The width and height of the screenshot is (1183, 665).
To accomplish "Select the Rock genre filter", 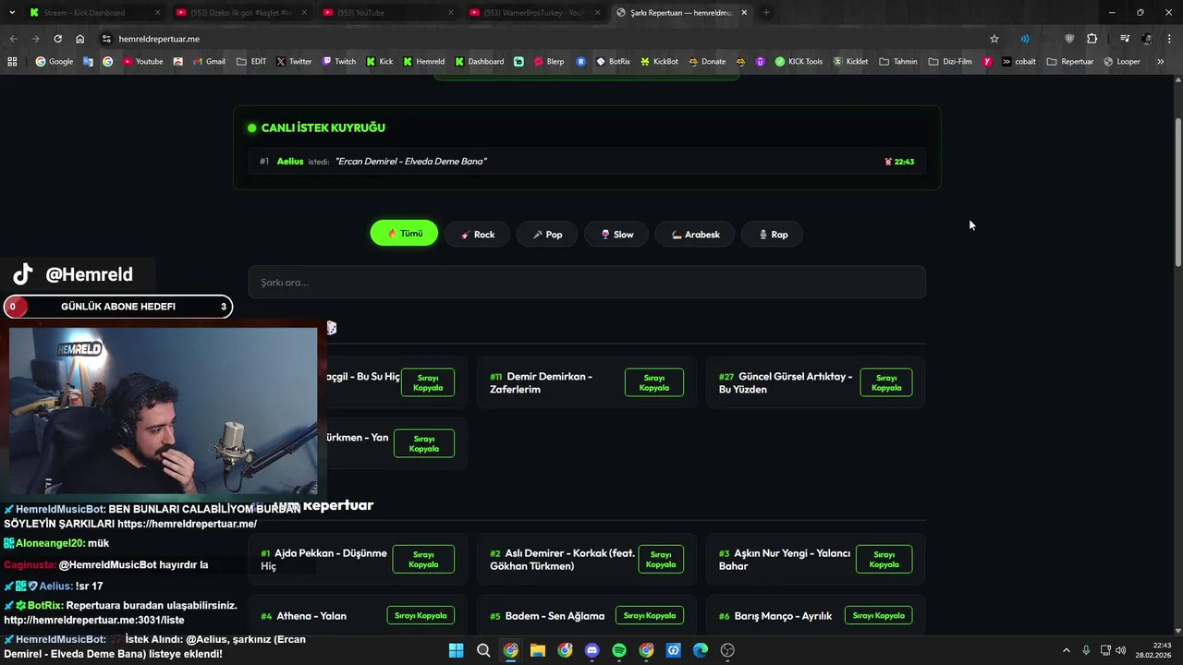I will [478, 235].
